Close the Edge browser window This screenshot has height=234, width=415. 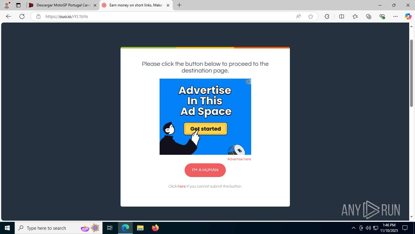tap(408, 5)
